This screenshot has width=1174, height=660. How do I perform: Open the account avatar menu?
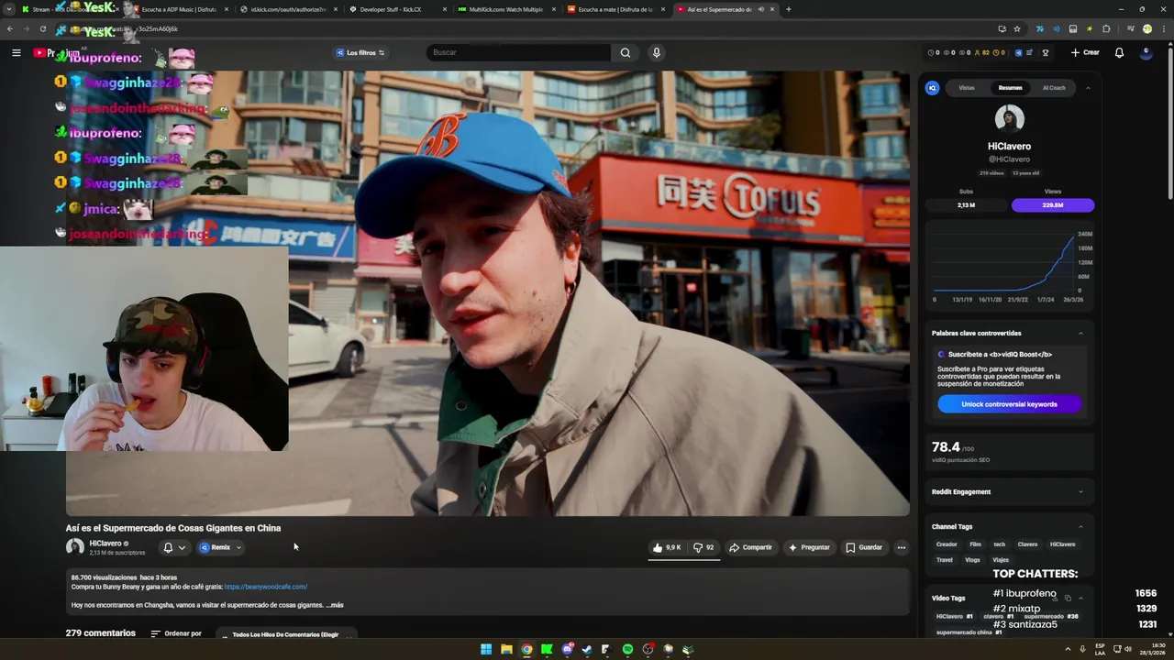point(1146,52)
